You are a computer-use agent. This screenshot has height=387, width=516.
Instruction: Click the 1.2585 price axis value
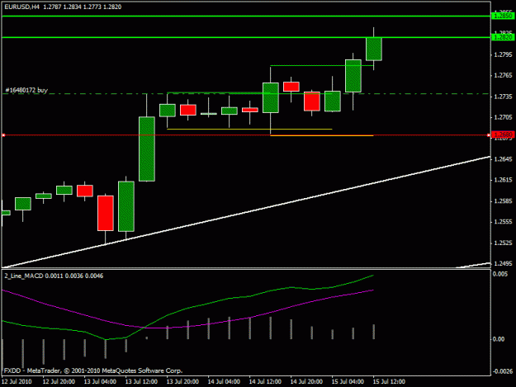tap(503, 201)
